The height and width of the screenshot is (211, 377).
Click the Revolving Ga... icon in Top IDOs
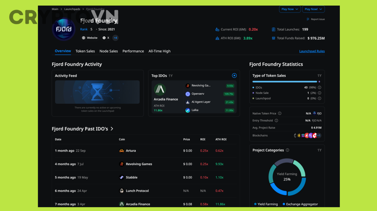pyautogui.click(x=188, y=86)
